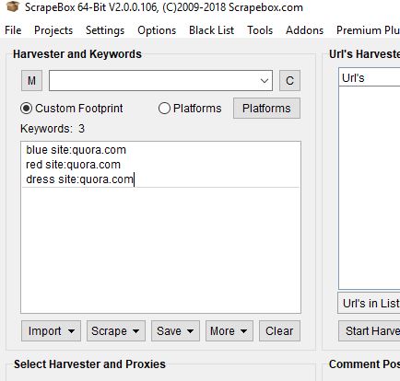400x381 pixels.
Task: Click the empty area of keywords text box
Action: (160, 250)
